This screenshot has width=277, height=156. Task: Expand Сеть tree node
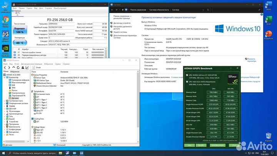coord(4,116)
